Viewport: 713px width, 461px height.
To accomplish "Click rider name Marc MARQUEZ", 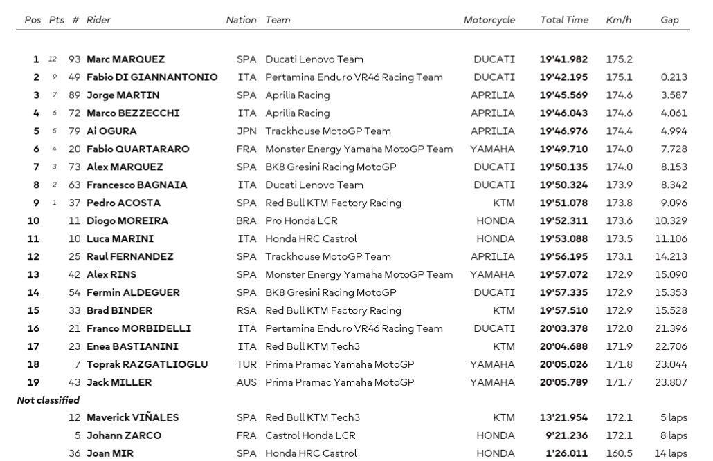I will click(x=125, y=59).
